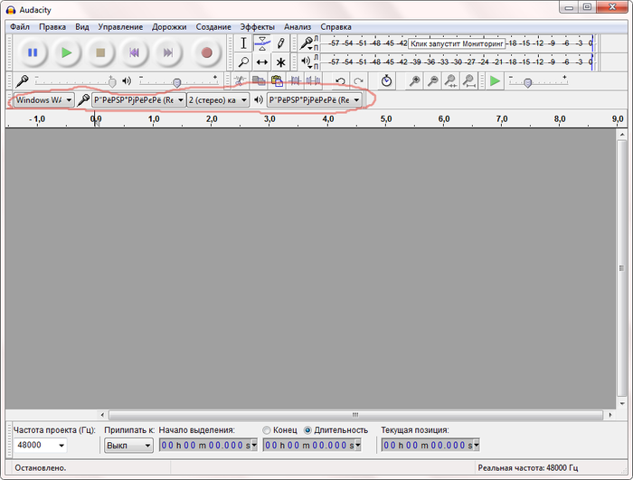Open the 2 (стерео) channels dropdown
Viewport: 633px width, 480px height.
[217, 100]
